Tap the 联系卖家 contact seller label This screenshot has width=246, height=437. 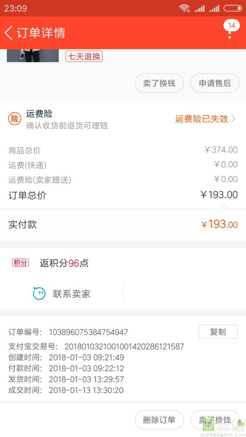72,294
